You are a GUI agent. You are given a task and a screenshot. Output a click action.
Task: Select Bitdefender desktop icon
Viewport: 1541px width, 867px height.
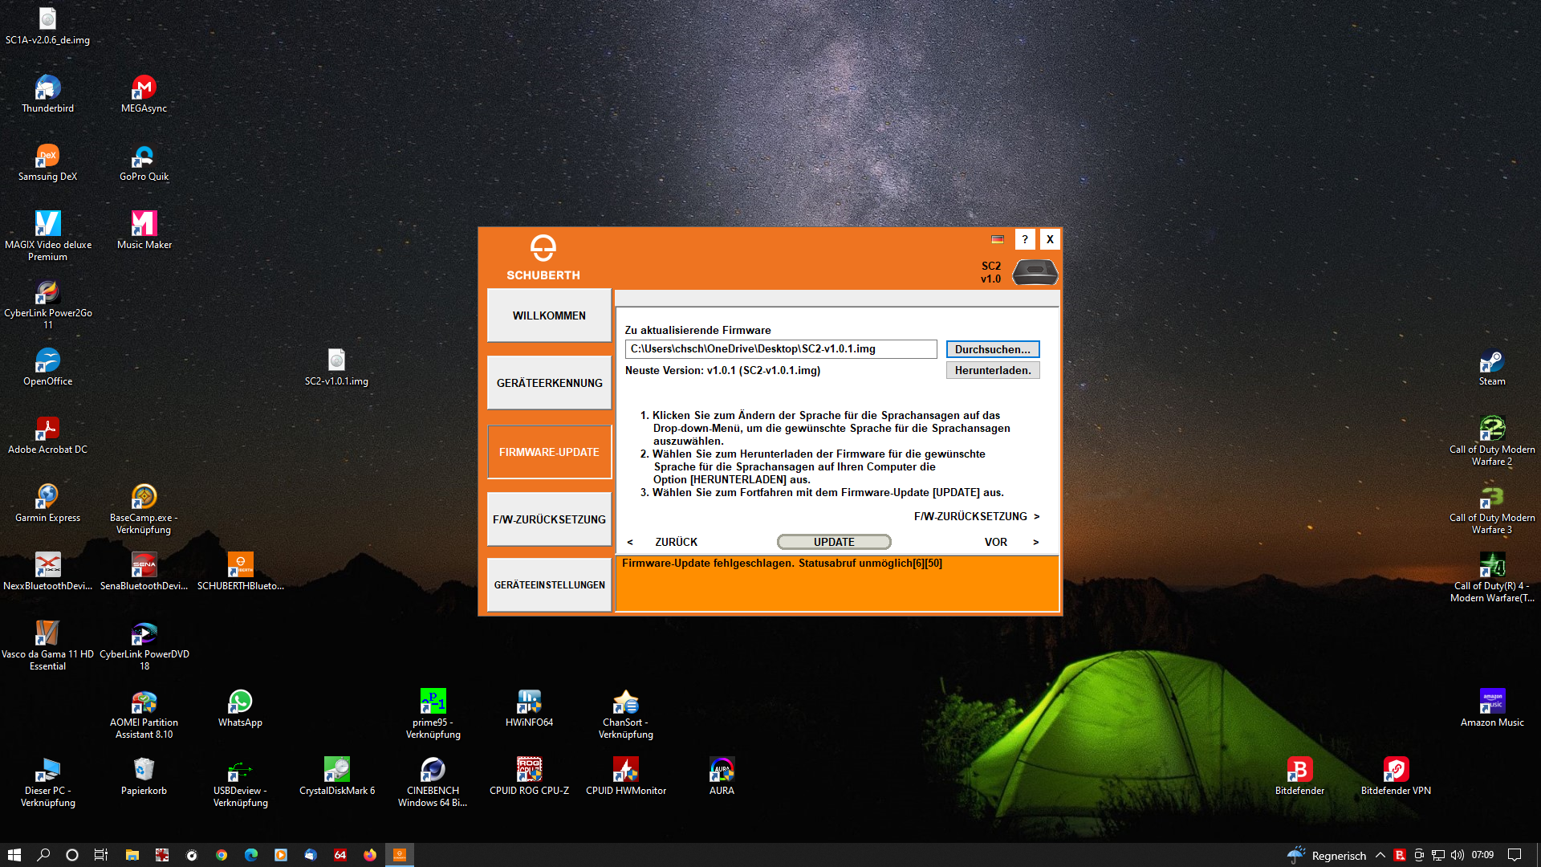point(1299,776)
